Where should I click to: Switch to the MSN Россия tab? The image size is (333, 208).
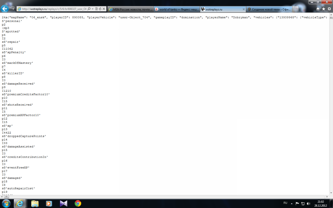130,9
